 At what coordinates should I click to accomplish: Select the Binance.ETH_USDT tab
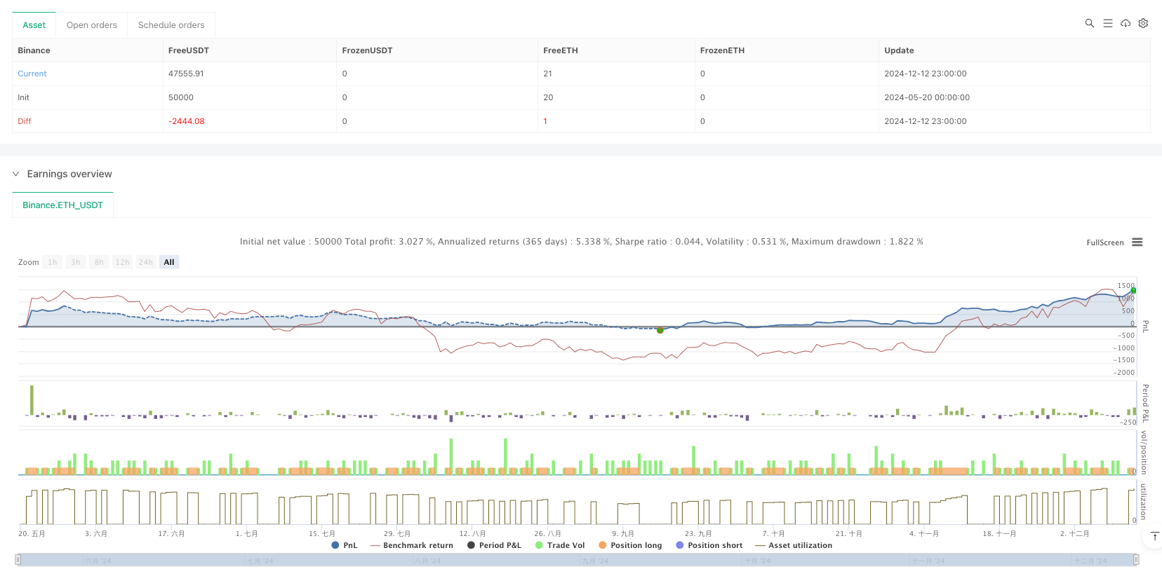pyautogui.click(x=62, y=205)
